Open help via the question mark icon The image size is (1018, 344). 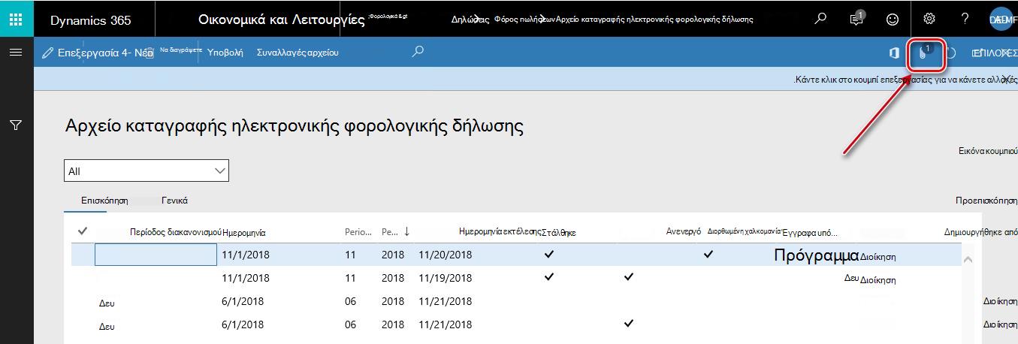pos(965,19)
